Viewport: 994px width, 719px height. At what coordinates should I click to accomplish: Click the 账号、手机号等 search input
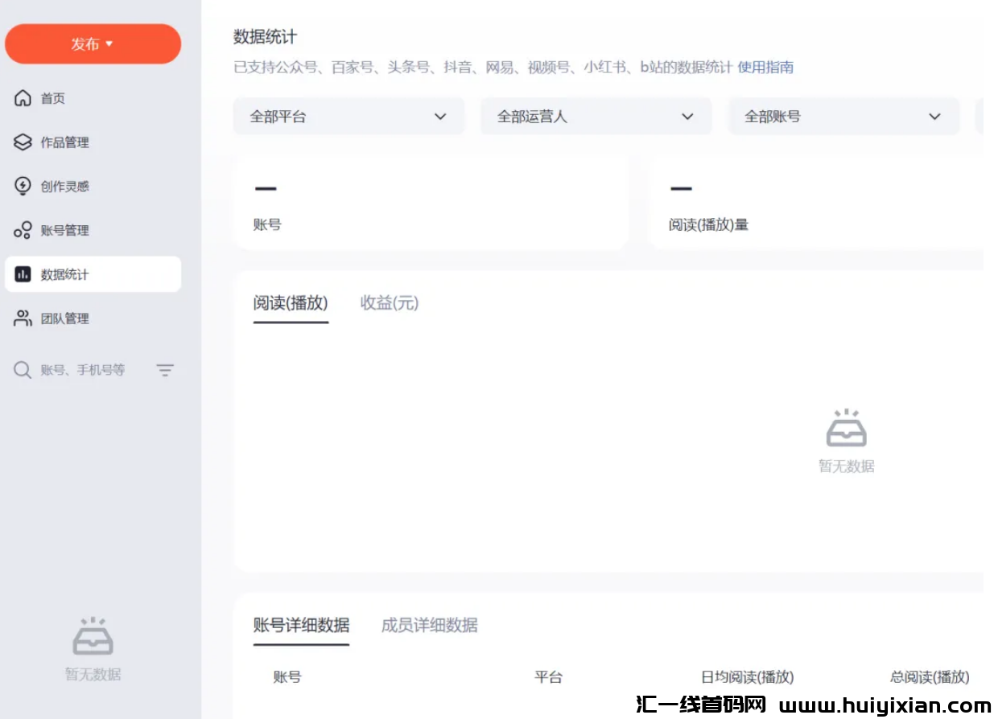tap(80, 370)
